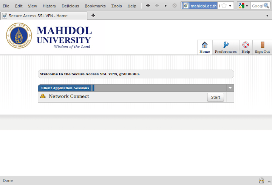This screenshot has width=272, height=185.
Task: Collapse the Client Application Sessions panel
Action: (230, 88)
